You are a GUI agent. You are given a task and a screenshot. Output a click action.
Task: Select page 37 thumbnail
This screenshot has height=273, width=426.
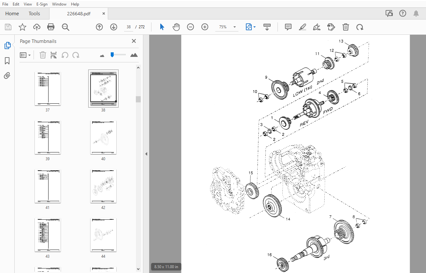[48, 89]
